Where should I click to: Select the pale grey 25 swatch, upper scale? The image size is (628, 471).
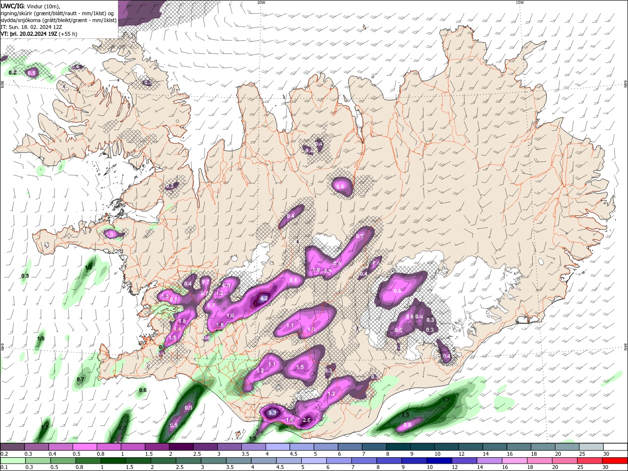pyautogui.click(x=591, y=447)
